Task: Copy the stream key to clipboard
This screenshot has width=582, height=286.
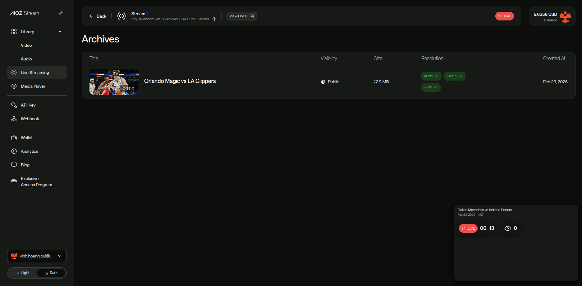Action: click(213, 19)
